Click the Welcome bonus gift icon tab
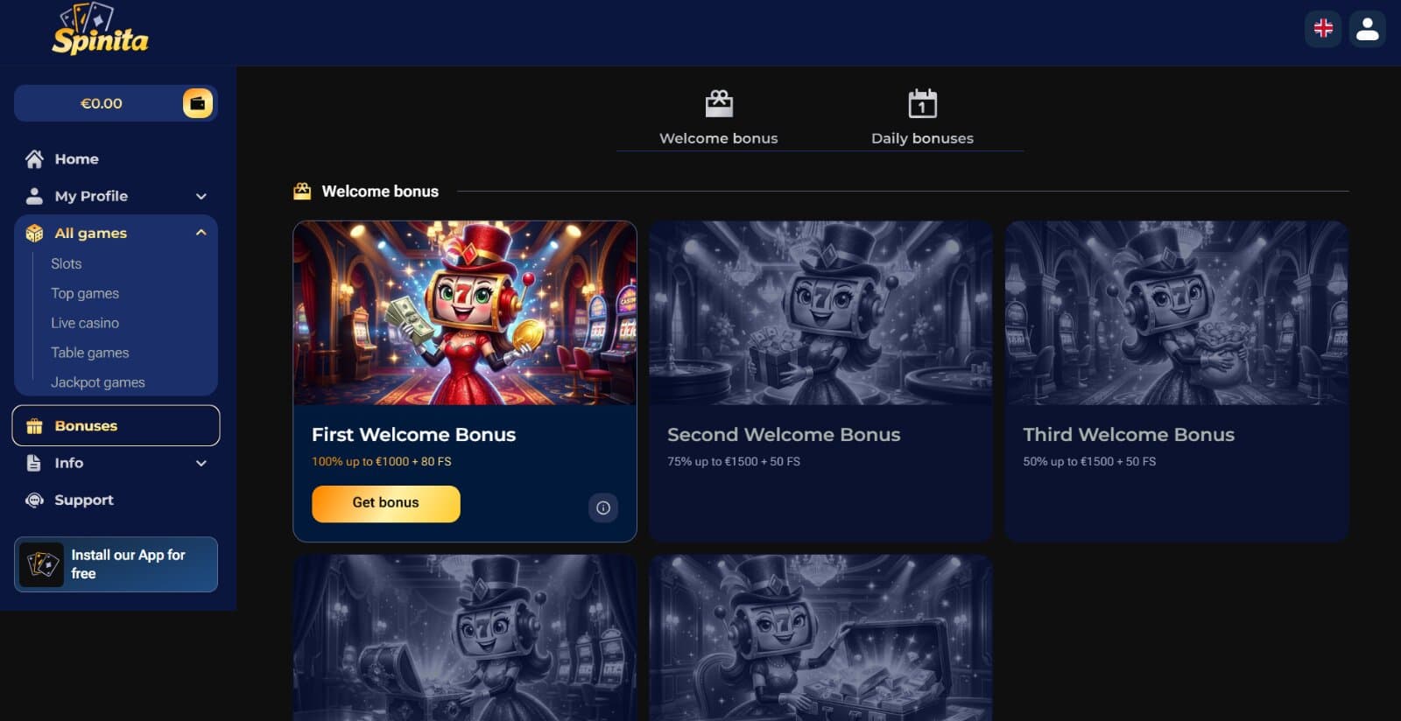 point(719,104)
